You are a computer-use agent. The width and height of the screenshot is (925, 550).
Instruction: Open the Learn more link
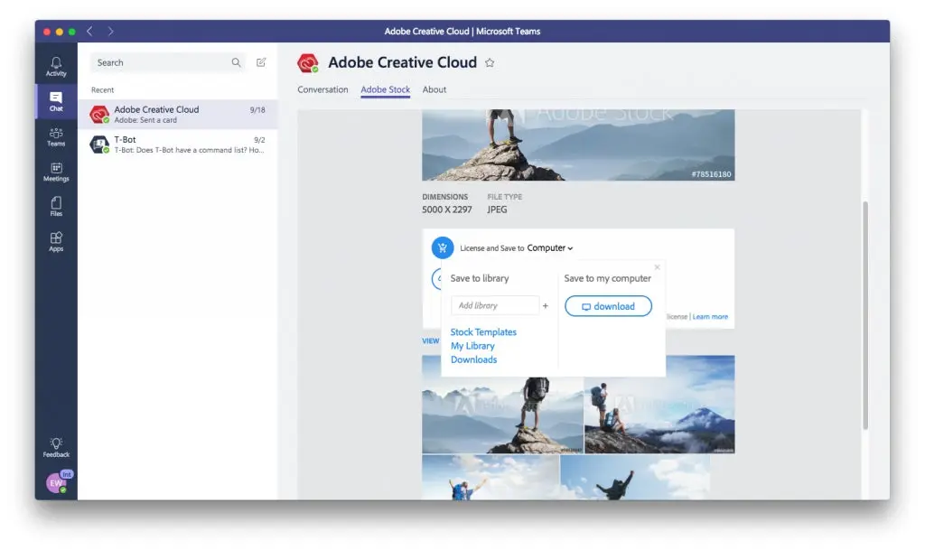click(710, 317)
